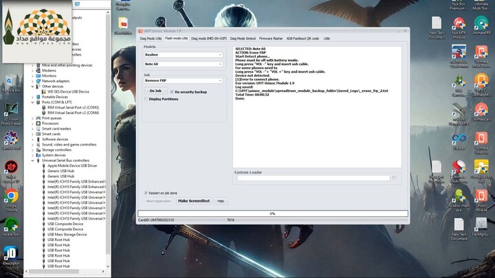This screenshot has height=278, width=495.
Task: Open the DevMgrSc USB-icon desktop shortcut
Action: (x=481, y=227)
